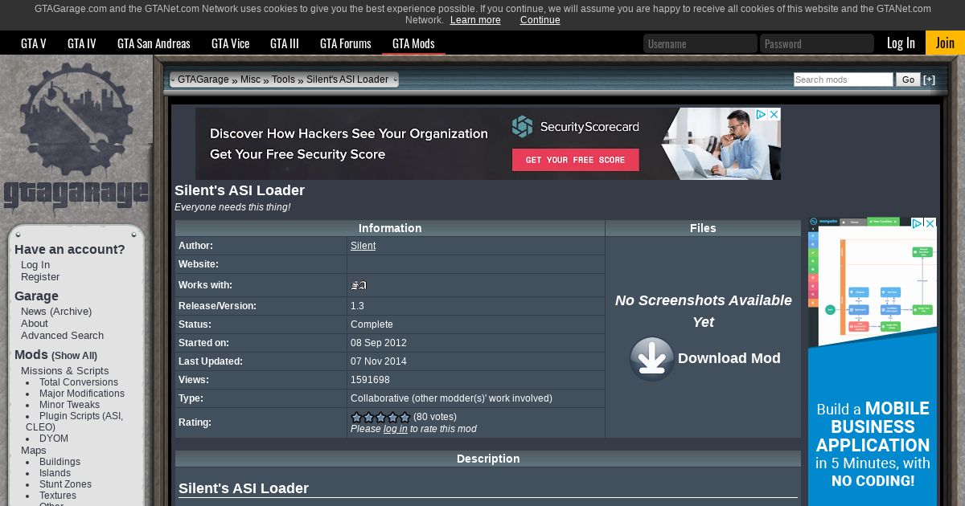Screen dimensions: 965x506
Task: Open AdChoices info on top banner ad
Action: click(761, 115)
